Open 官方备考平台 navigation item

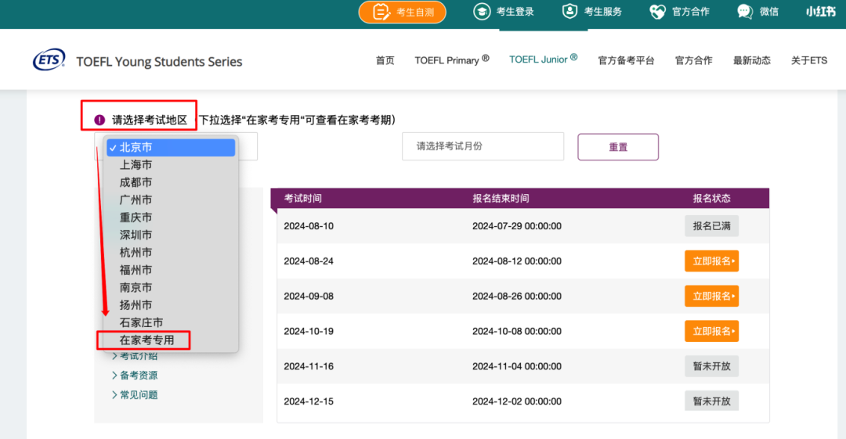(x=626, y=60)
